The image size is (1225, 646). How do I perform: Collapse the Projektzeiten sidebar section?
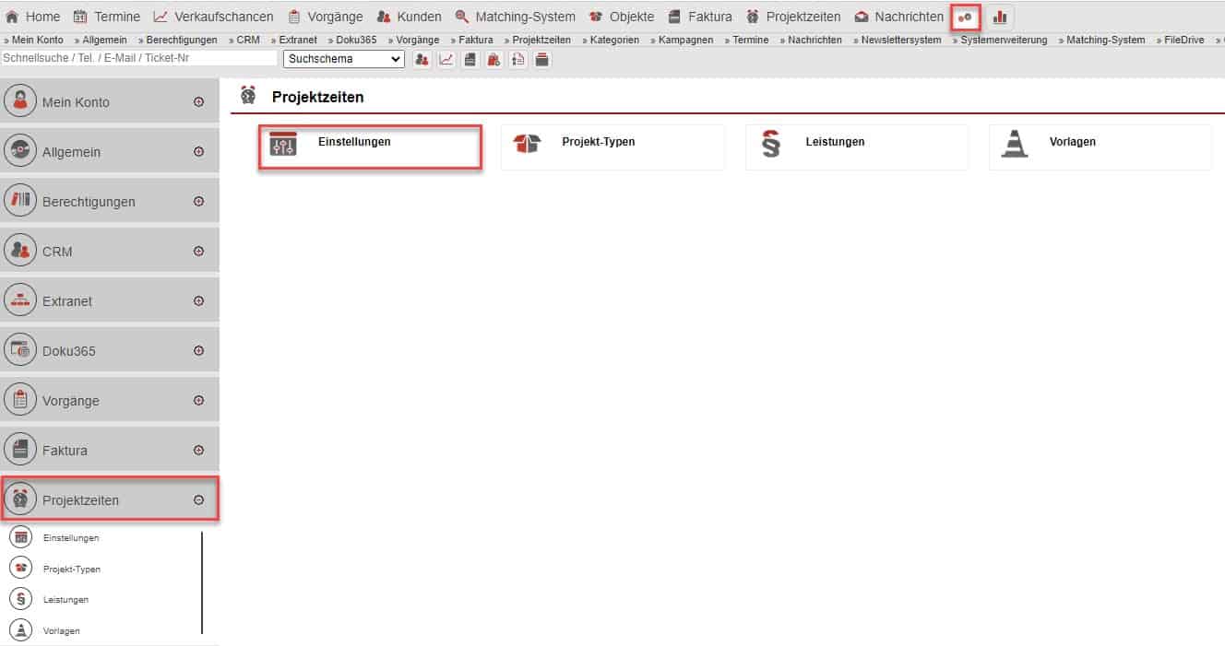[198, 500]
